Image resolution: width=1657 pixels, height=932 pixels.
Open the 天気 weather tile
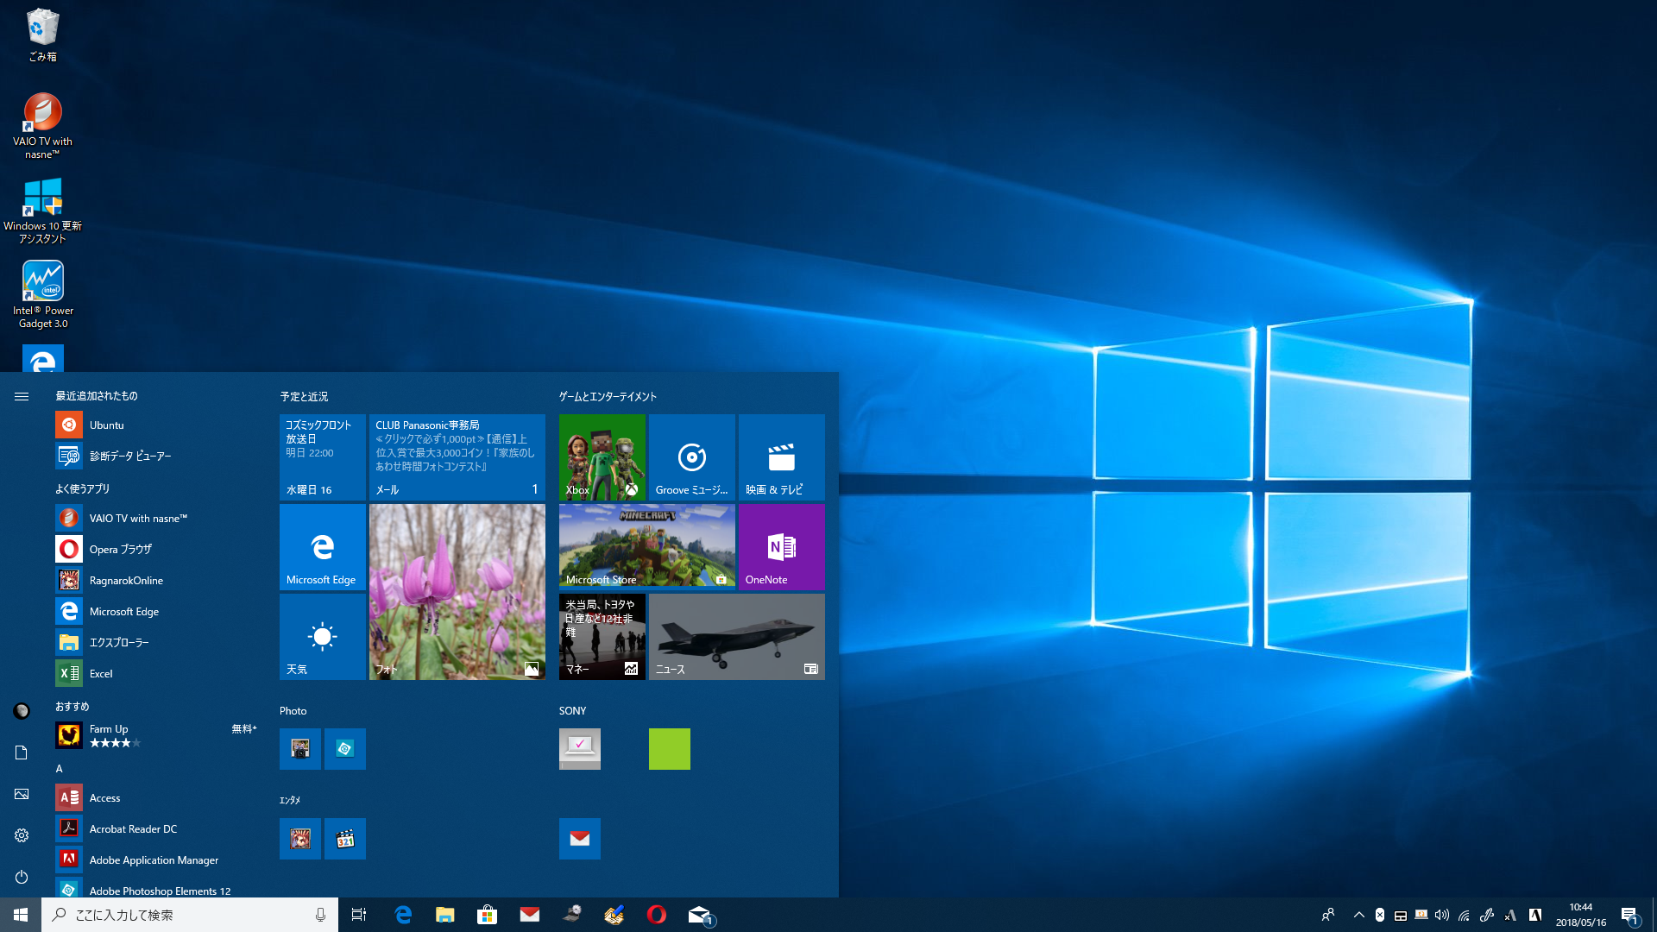point(323,637)
